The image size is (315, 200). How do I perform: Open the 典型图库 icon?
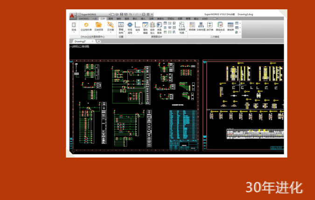point(159,25)
